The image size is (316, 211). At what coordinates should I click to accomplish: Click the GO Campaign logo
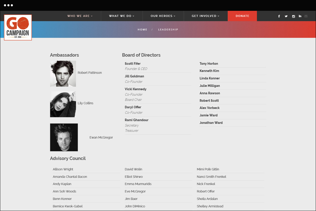click(x=18, y=27)
